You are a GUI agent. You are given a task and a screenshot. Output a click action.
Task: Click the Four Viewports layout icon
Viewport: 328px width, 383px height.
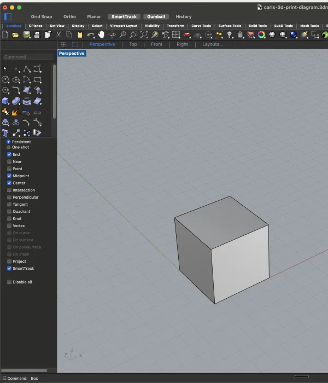[175, 34]
